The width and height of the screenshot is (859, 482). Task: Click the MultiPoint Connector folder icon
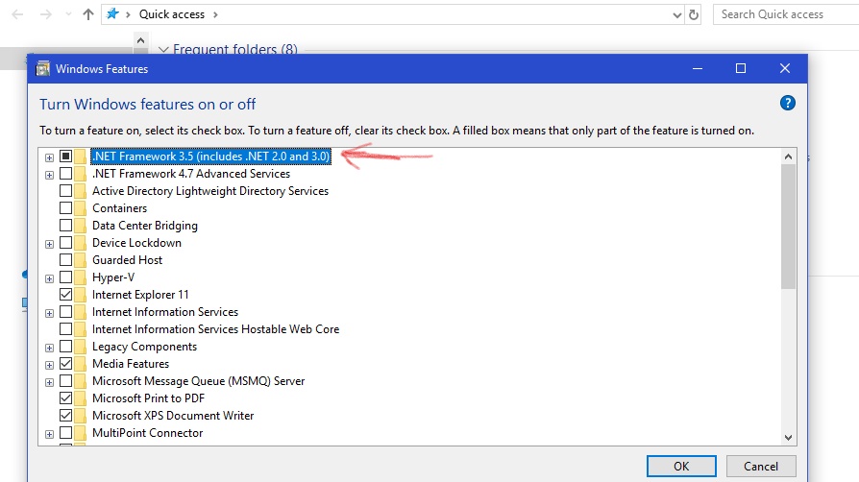click(81, 433)
